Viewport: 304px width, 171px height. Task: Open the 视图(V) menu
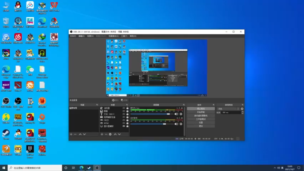click(90, 36)
